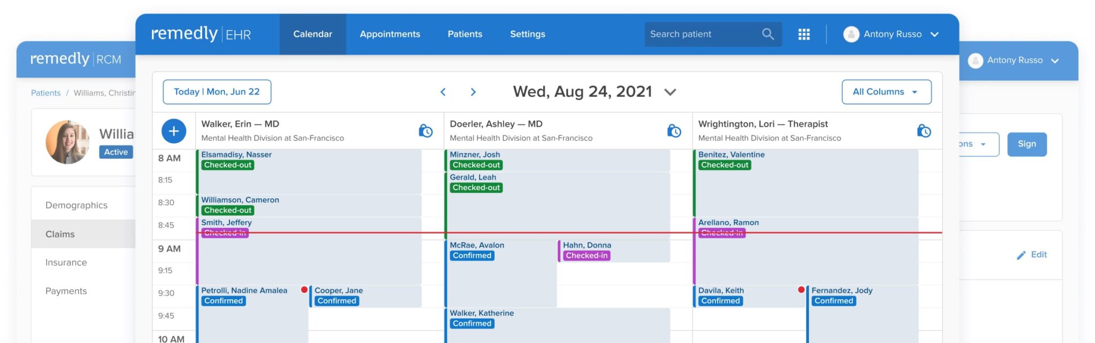
Task: Open schedule clock icon for Doerler, Ashley
Action: tap(674, 131)
